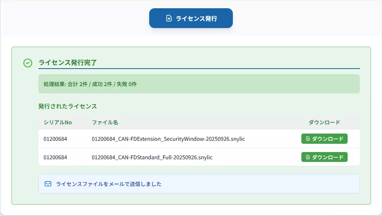Download the CAN-FDExtension_SecurityWindow license file

[x=324, y=139]
